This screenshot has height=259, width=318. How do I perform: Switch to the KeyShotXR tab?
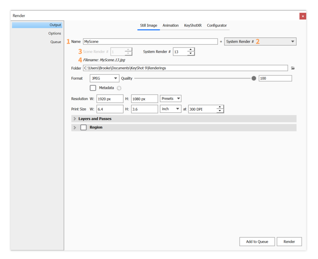193,25
